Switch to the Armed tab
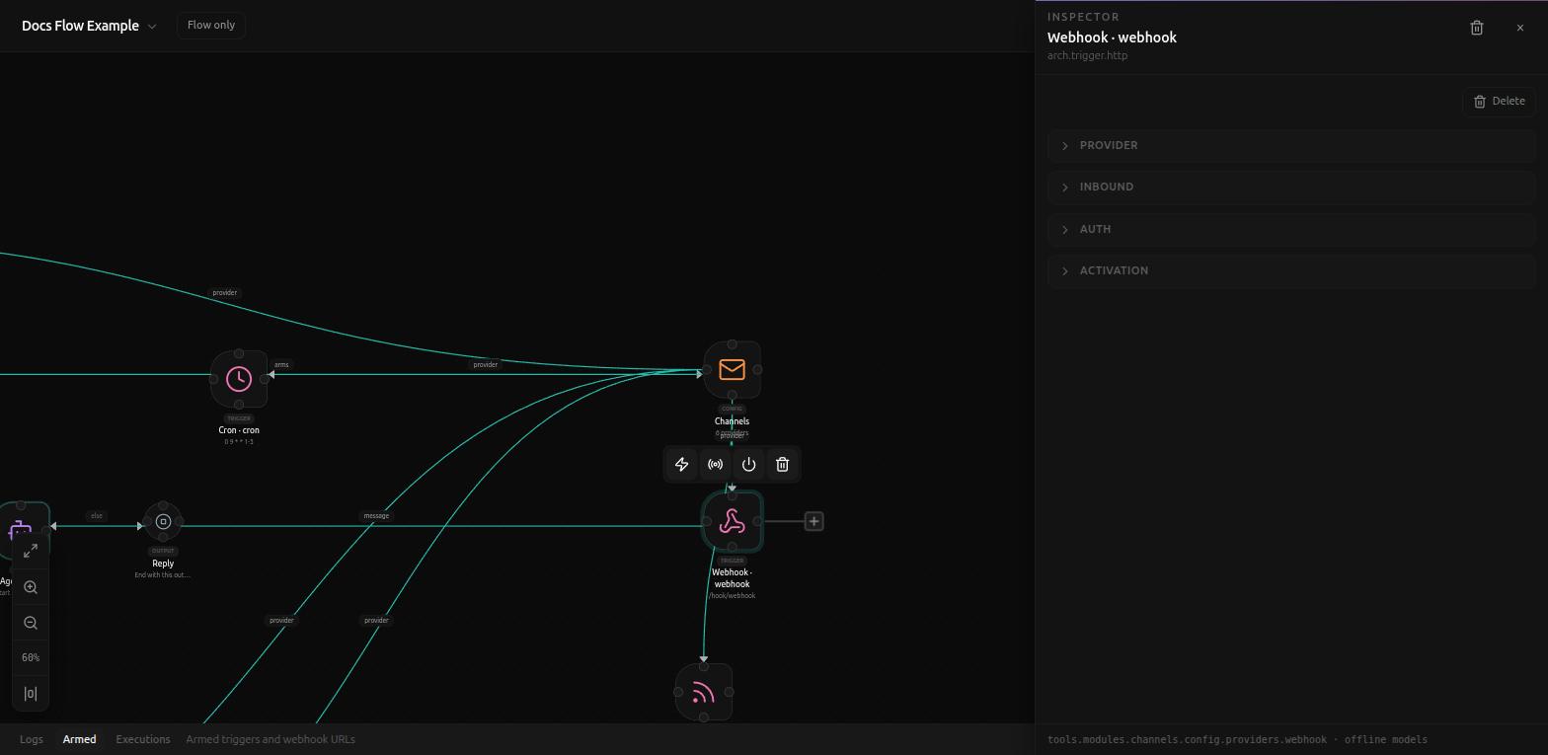 point(80,739)
